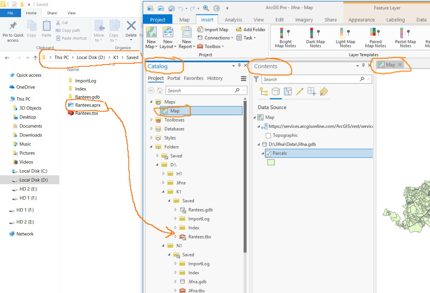Expand the Styles node in Catalog
The height and width of the screenshot is (293, 430).
coord(151,138)
